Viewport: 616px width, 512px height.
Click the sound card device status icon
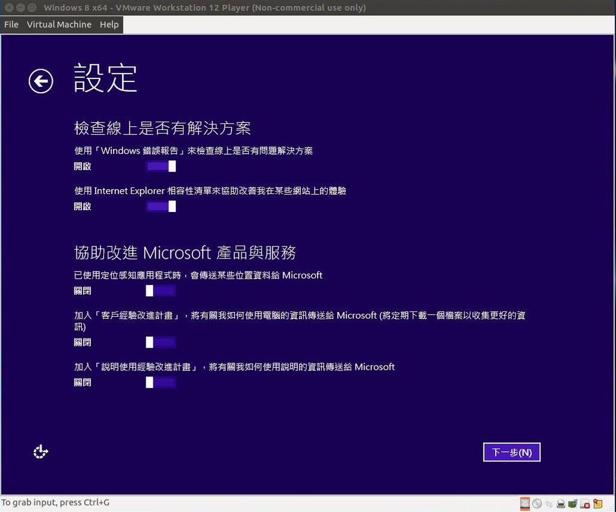coord(573,504)
